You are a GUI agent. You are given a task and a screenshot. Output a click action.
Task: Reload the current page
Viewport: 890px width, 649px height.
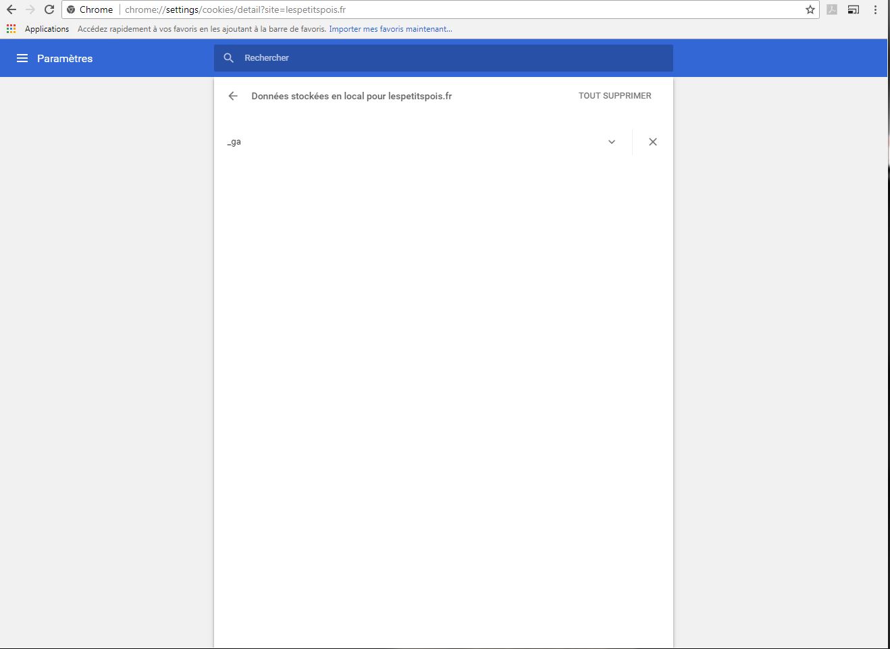[x=49, y=9]
